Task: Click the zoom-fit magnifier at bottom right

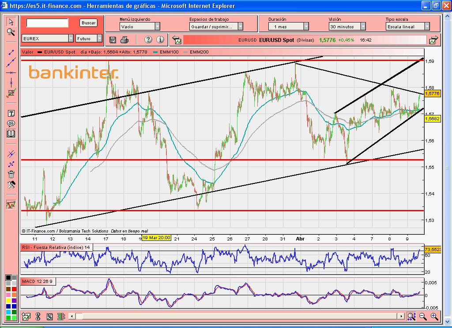Action: (x=411, y=317)
